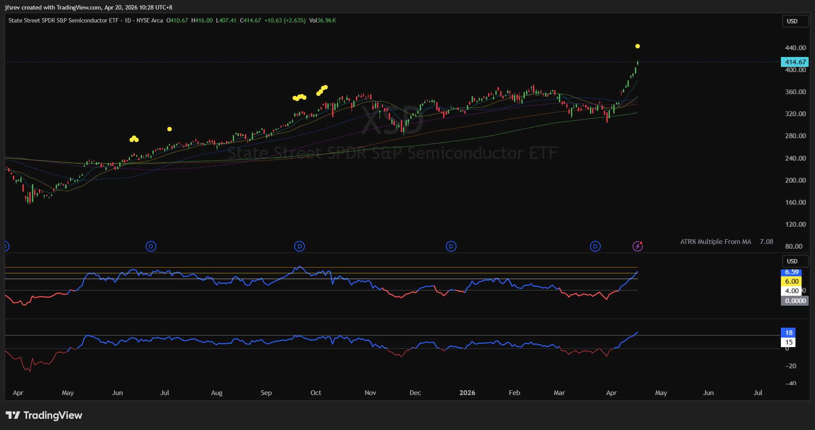Click the single yellow dot near July
Image resolution: width=815 pixels, height=430 pixels.
169,129
